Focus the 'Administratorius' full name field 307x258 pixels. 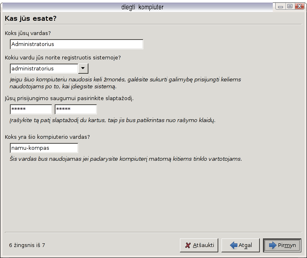point(77,44)
